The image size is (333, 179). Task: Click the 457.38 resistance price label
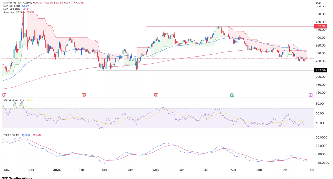point(320,26)
